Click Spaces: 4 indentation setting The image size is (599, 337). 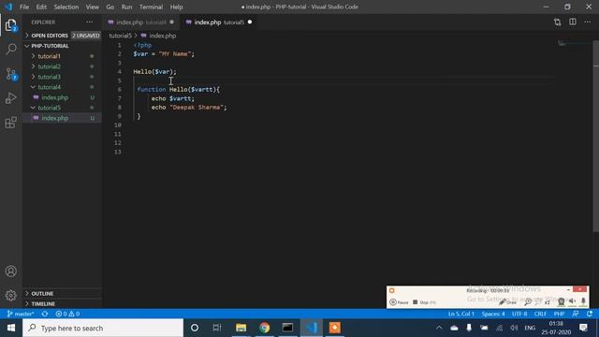(493, 314)
